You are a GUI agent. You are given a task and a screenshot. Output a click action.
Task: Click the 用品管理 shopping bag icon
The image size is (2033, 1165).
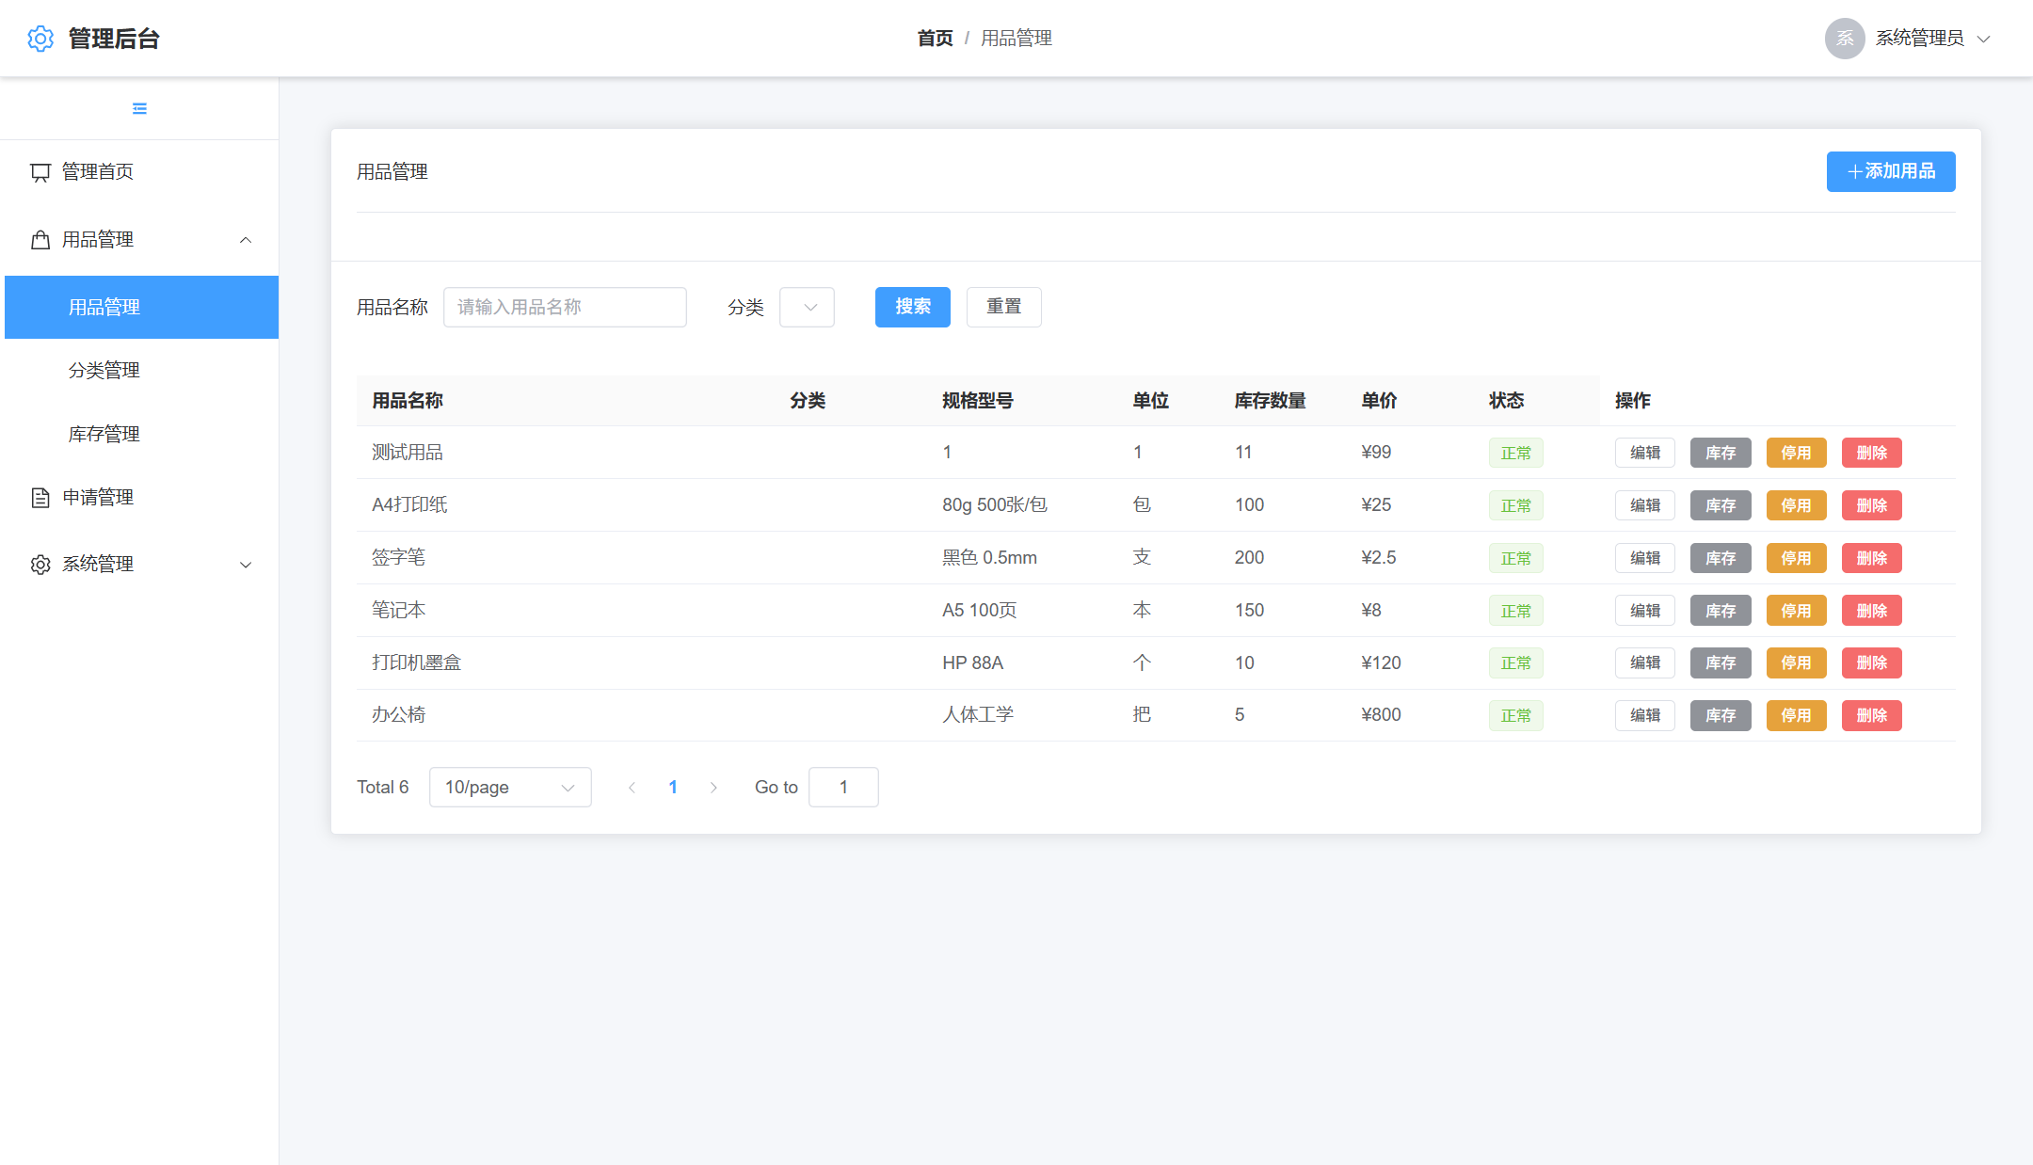coord(40,240)
